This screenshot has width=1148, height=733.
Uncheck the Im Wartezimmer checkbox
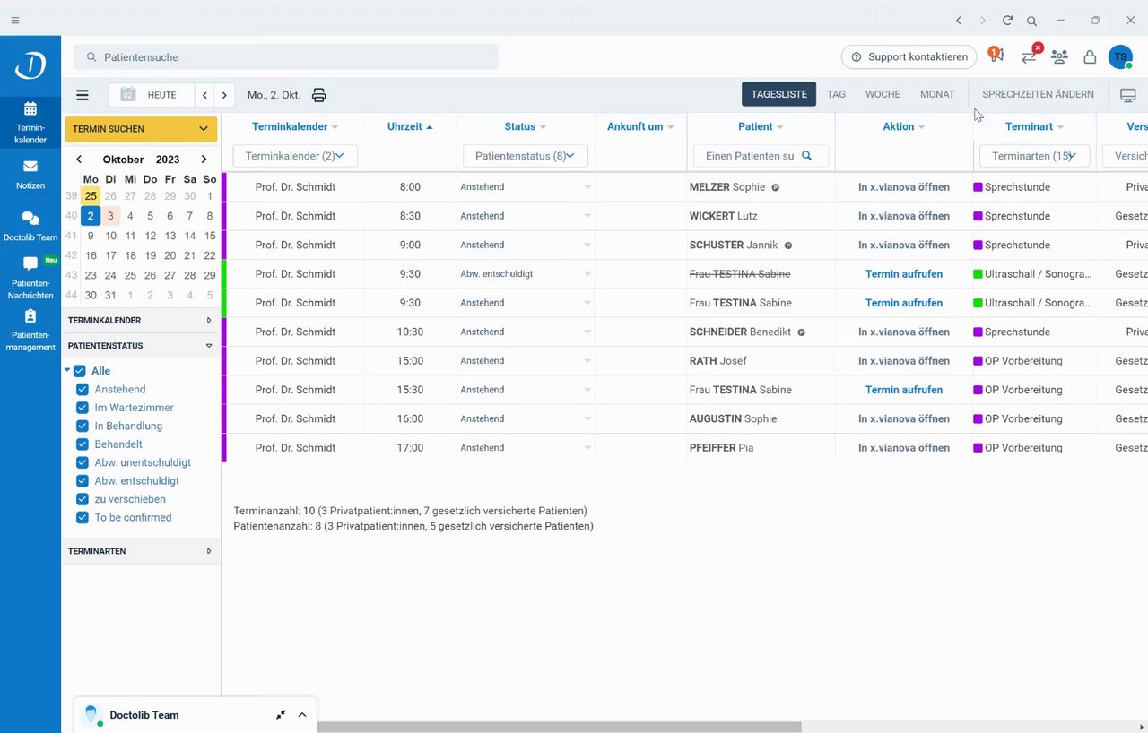click(83, 408)
